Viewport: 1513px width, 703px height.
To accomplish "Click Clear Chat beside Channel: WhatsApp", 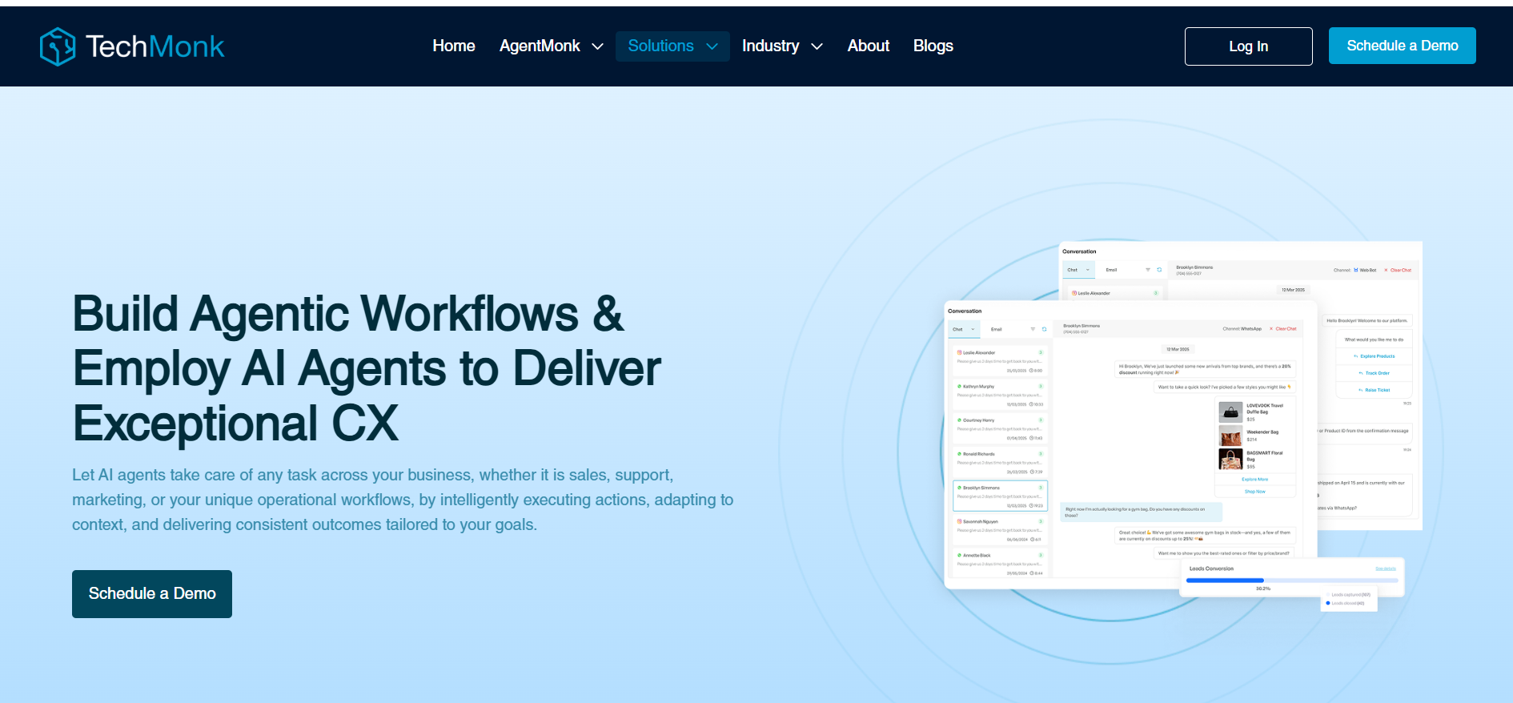I will 1283,328.
